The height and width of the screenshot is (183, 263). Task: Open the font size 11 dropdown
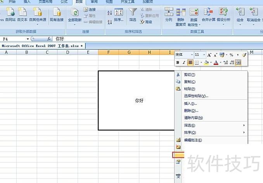(204, 55)
